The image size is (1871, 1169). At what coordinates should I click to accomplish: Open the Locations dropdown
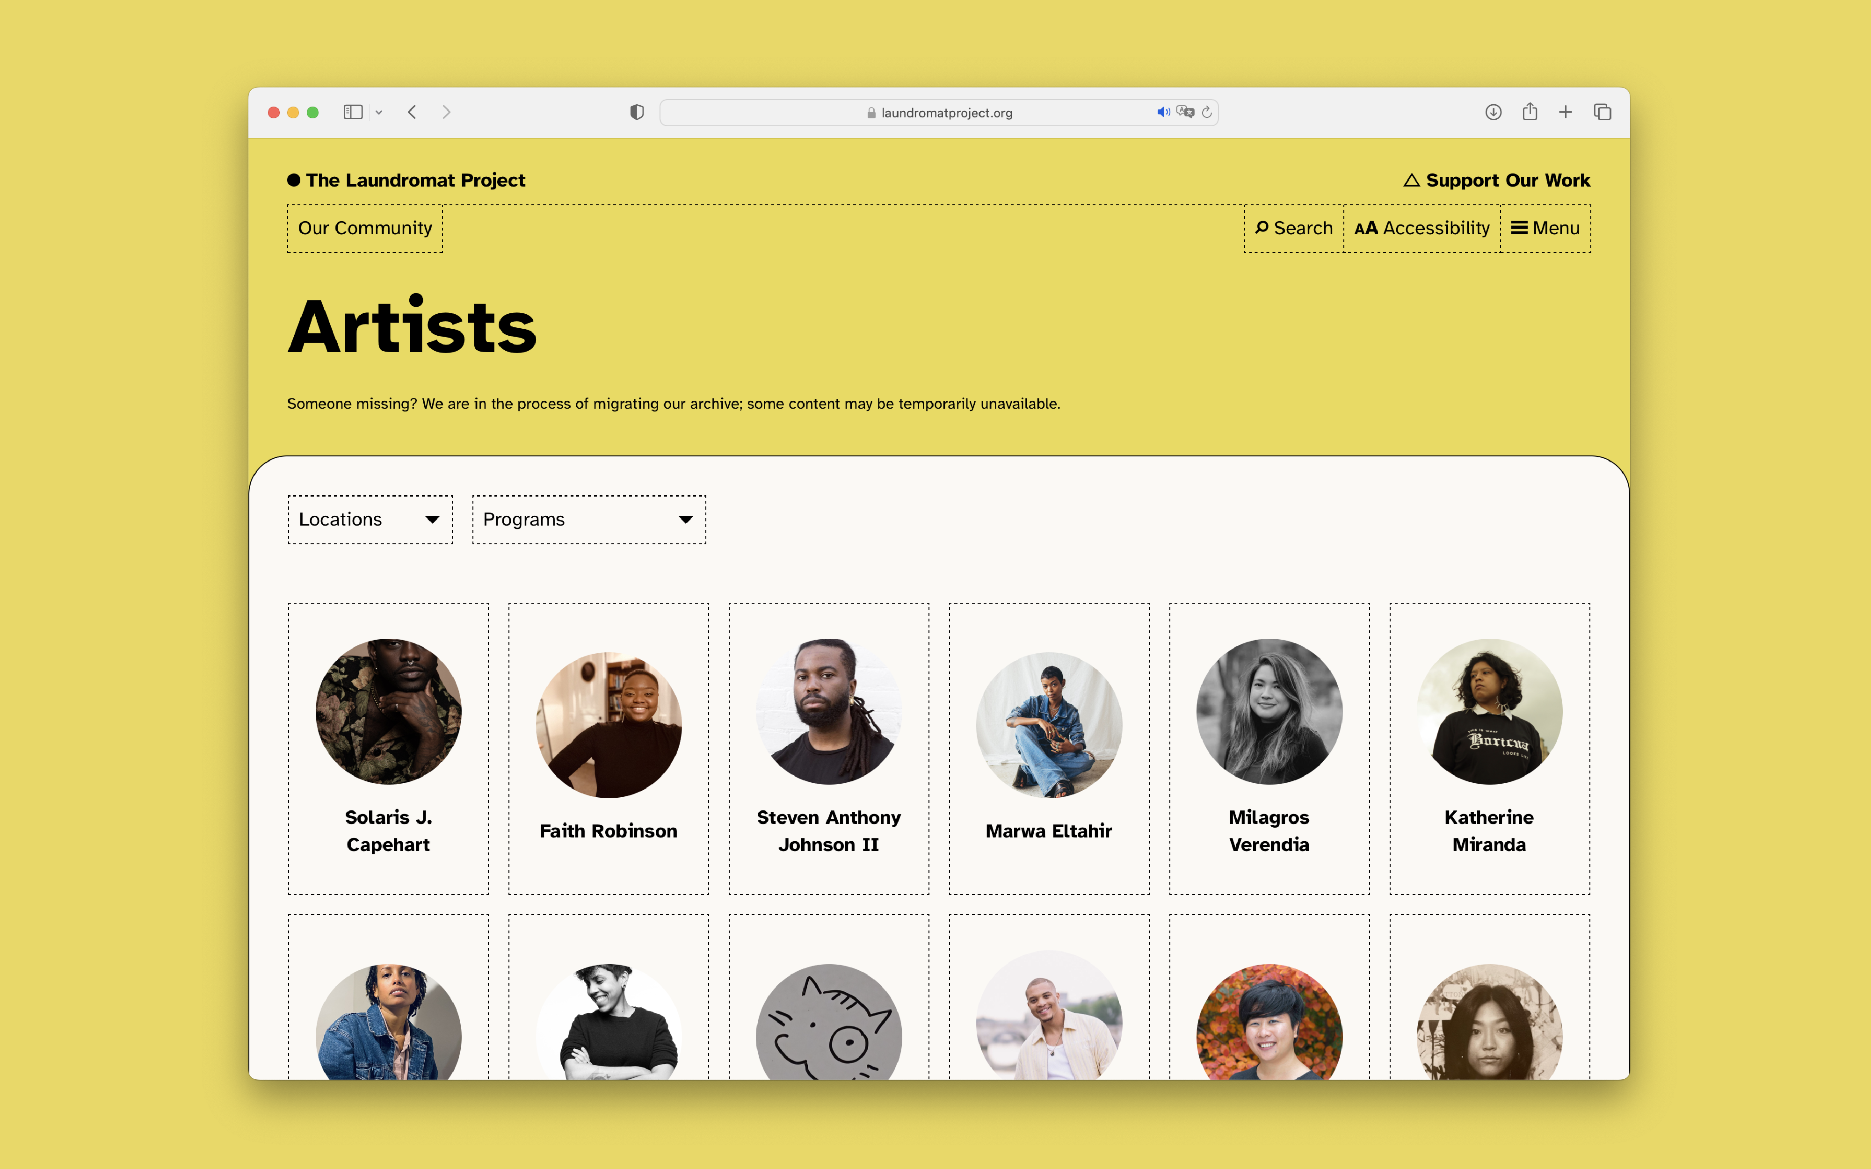pos(370,520)
